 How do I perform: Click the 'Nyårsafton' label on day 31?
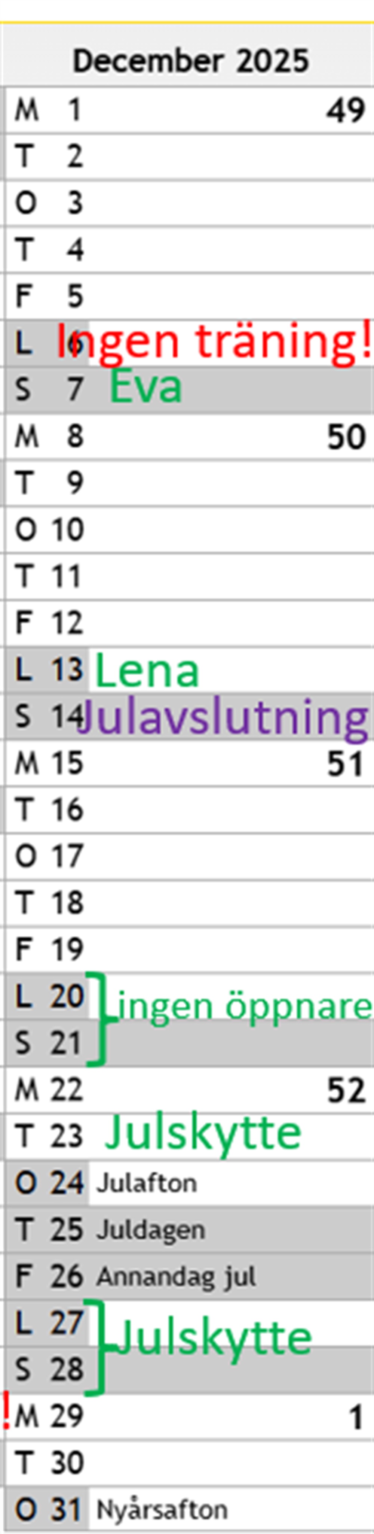[162, 1510]
